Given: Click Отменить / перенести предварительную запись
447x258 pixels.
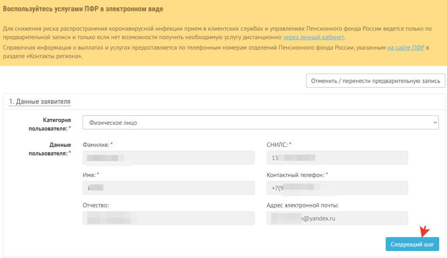Looking at the screenshot, I should [375, 81].
